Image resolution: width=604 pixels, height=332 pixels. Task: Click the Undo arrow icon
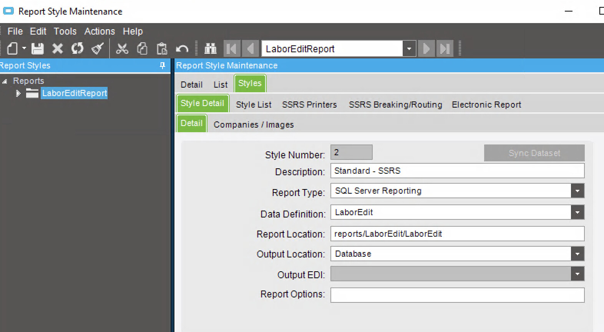182,49
